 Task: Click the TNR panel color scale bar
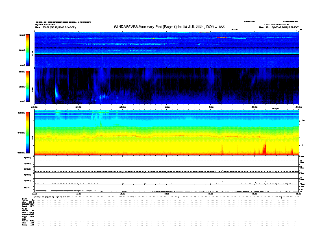(x=28, y=133)
